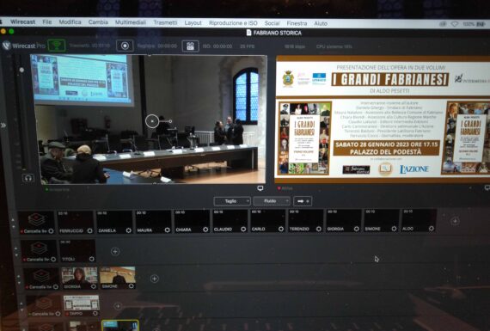Screen dimensions: 490x331
Task: Click the ISO recording icon
Action: pyautogui.click(x=190, y=46)
